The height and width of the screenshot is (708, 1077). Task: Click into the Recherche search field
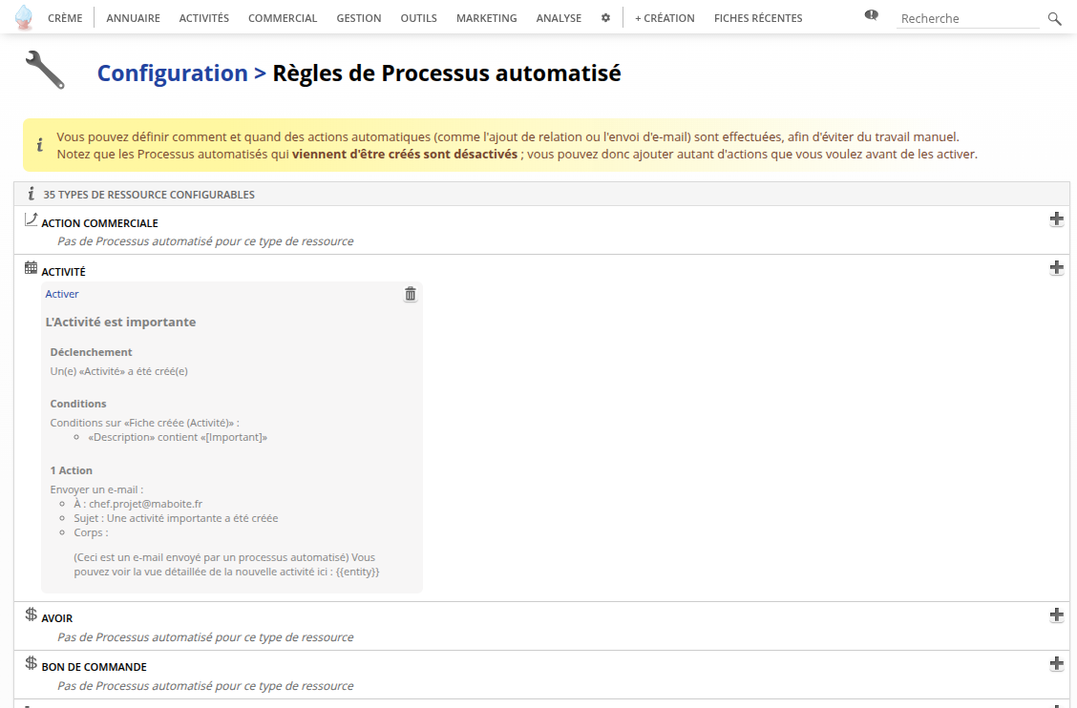pyautogui.click(x=966, y=19)
